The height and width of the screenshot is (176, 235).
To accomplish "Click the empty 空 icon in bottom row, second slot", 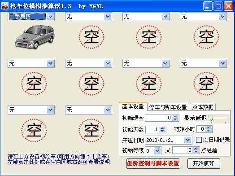I will click(x=91, y=130).
